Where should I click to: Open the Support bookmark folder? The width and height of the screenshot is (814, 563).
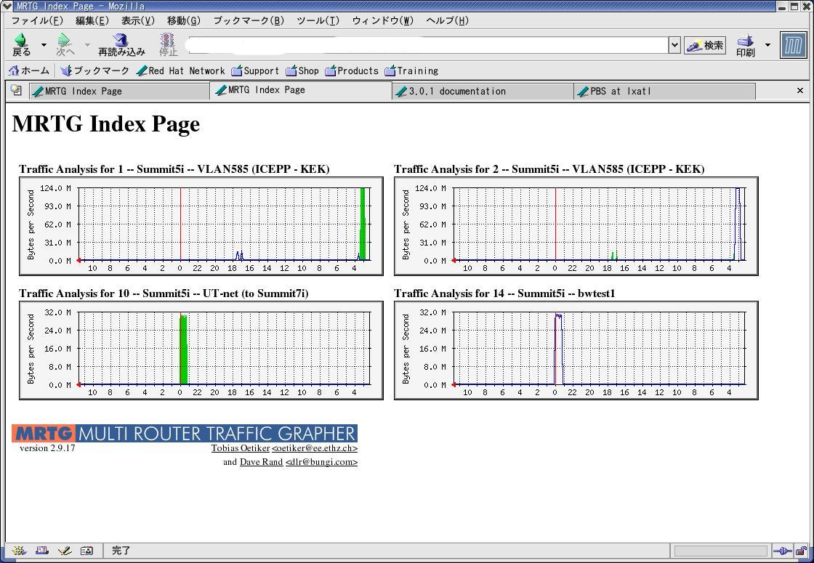(x=255, y=70)
